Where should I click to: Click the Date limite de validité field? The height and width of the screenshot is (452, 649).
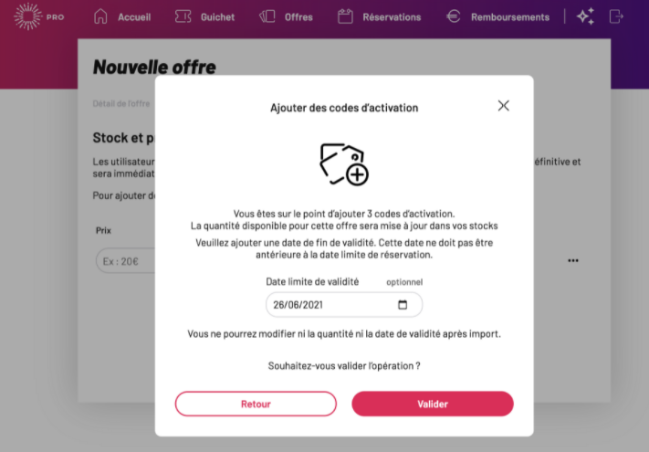[x=344, y=305]
